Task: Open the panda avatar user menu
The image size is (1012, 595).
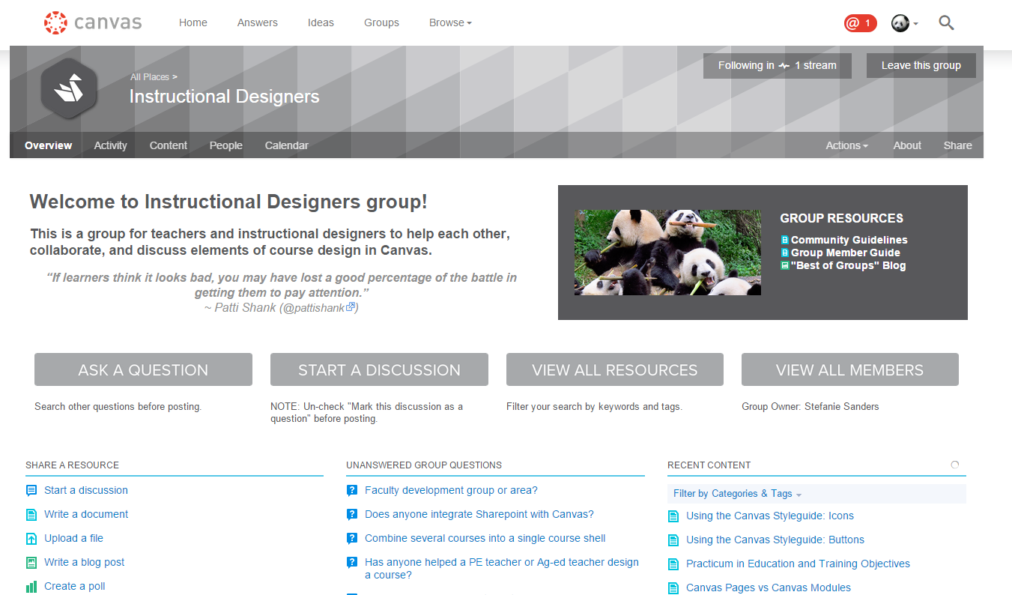Action: click(x=904, y=23)
